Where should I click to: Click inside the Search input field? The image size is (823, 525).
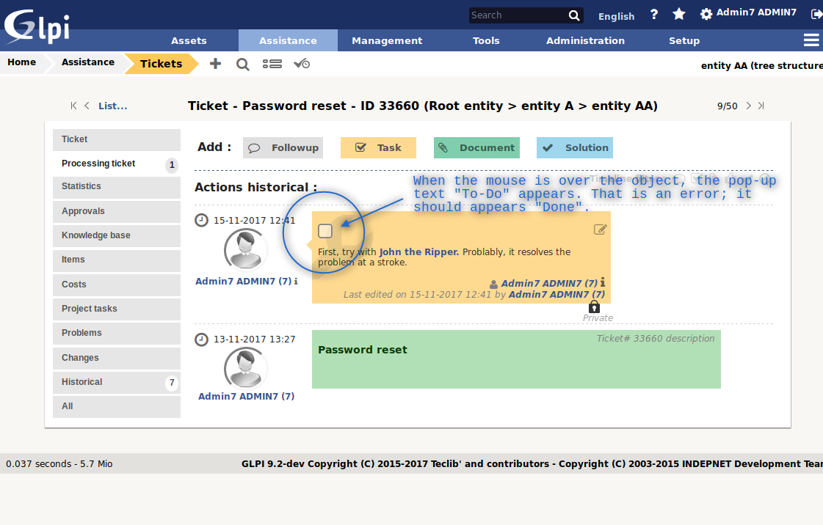point(518,15)
